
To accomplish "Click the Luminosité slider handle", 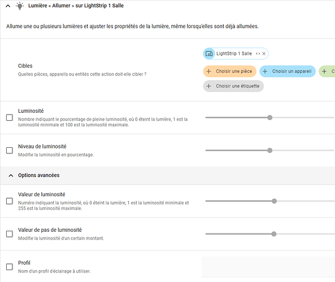I will coord(270,117).
